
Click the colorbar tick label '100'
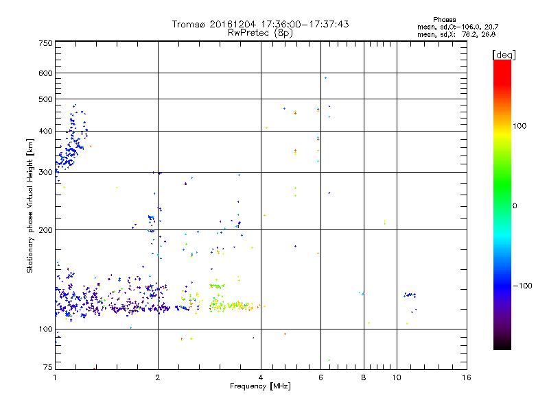point(519,126)
